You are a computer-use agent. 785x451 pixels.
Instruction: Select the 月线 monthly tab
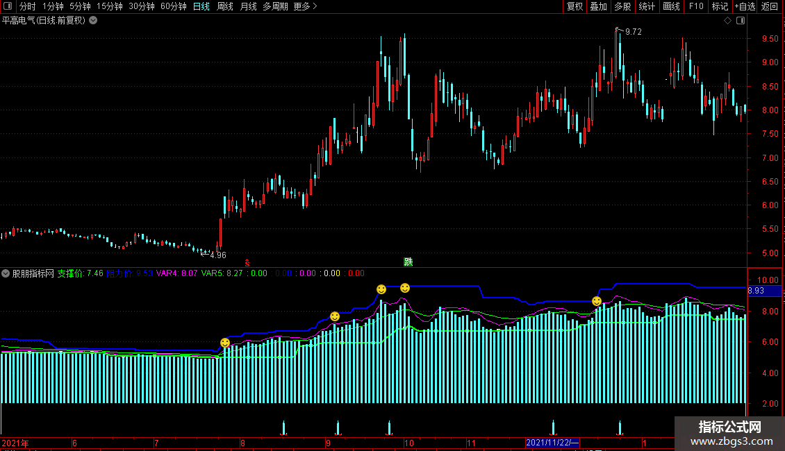248,6
